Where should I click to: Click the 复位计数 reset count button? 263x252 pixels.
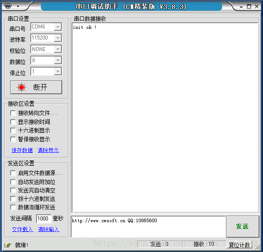(239, 245)
